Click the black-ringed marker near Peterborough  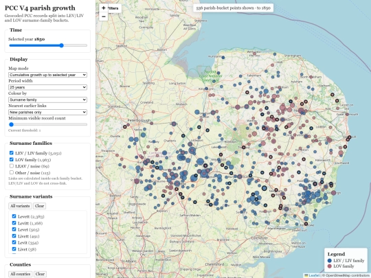(x=124, y=127)
